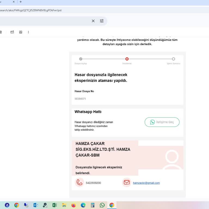This screenshot has width=209, height=209.
Task: Delete email using trash icon
Action: [1, 32]
